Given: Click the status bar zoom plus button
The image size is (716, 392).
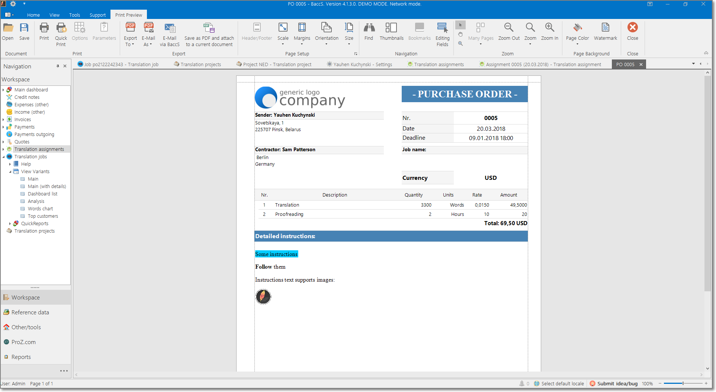Looking at the screenshot, I should [x=706, y=383].
